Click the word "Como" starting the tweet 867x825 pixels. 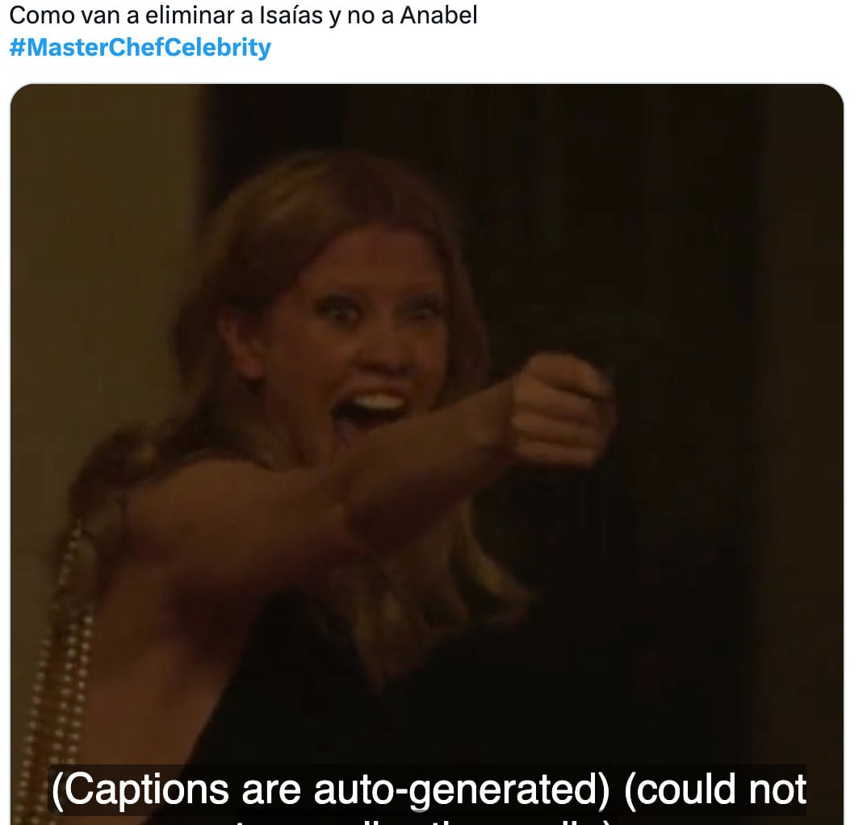[42, 15]
